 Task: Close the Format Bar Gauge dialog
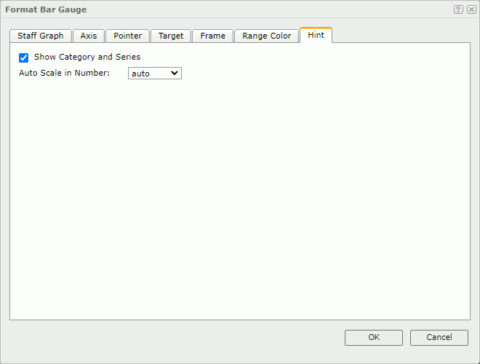[471, 9]
